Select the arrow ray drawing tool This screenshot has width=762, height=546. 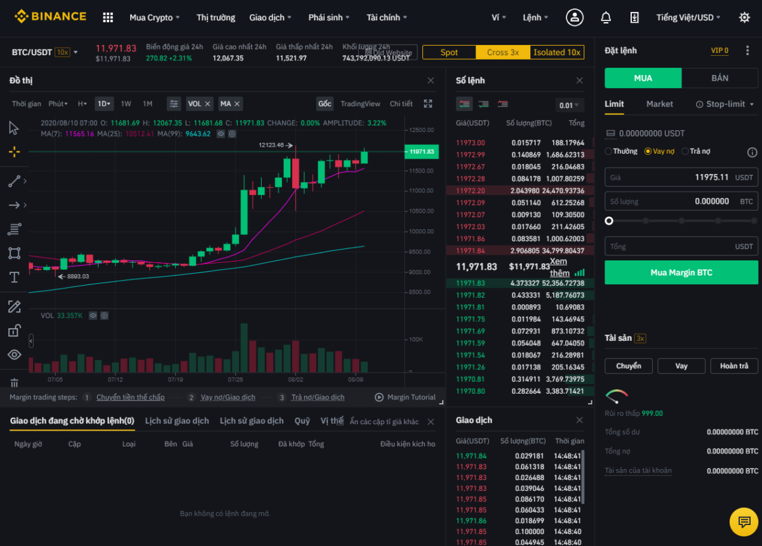click(14, 205)
